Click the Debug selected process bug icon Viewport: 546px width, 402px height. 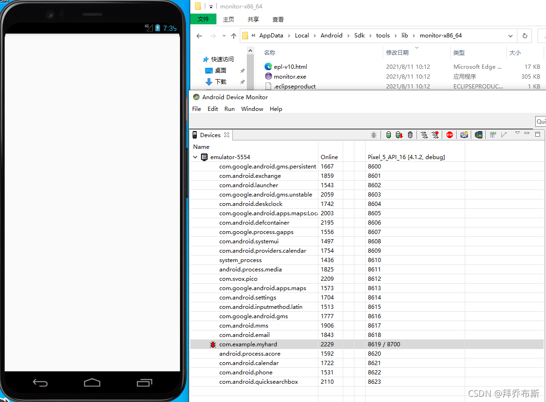tap(374, 135)
